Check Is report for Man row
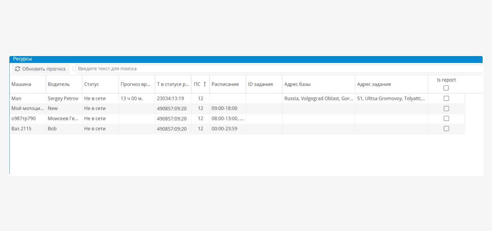Screen dimensions: 492x231 (446, 99)
